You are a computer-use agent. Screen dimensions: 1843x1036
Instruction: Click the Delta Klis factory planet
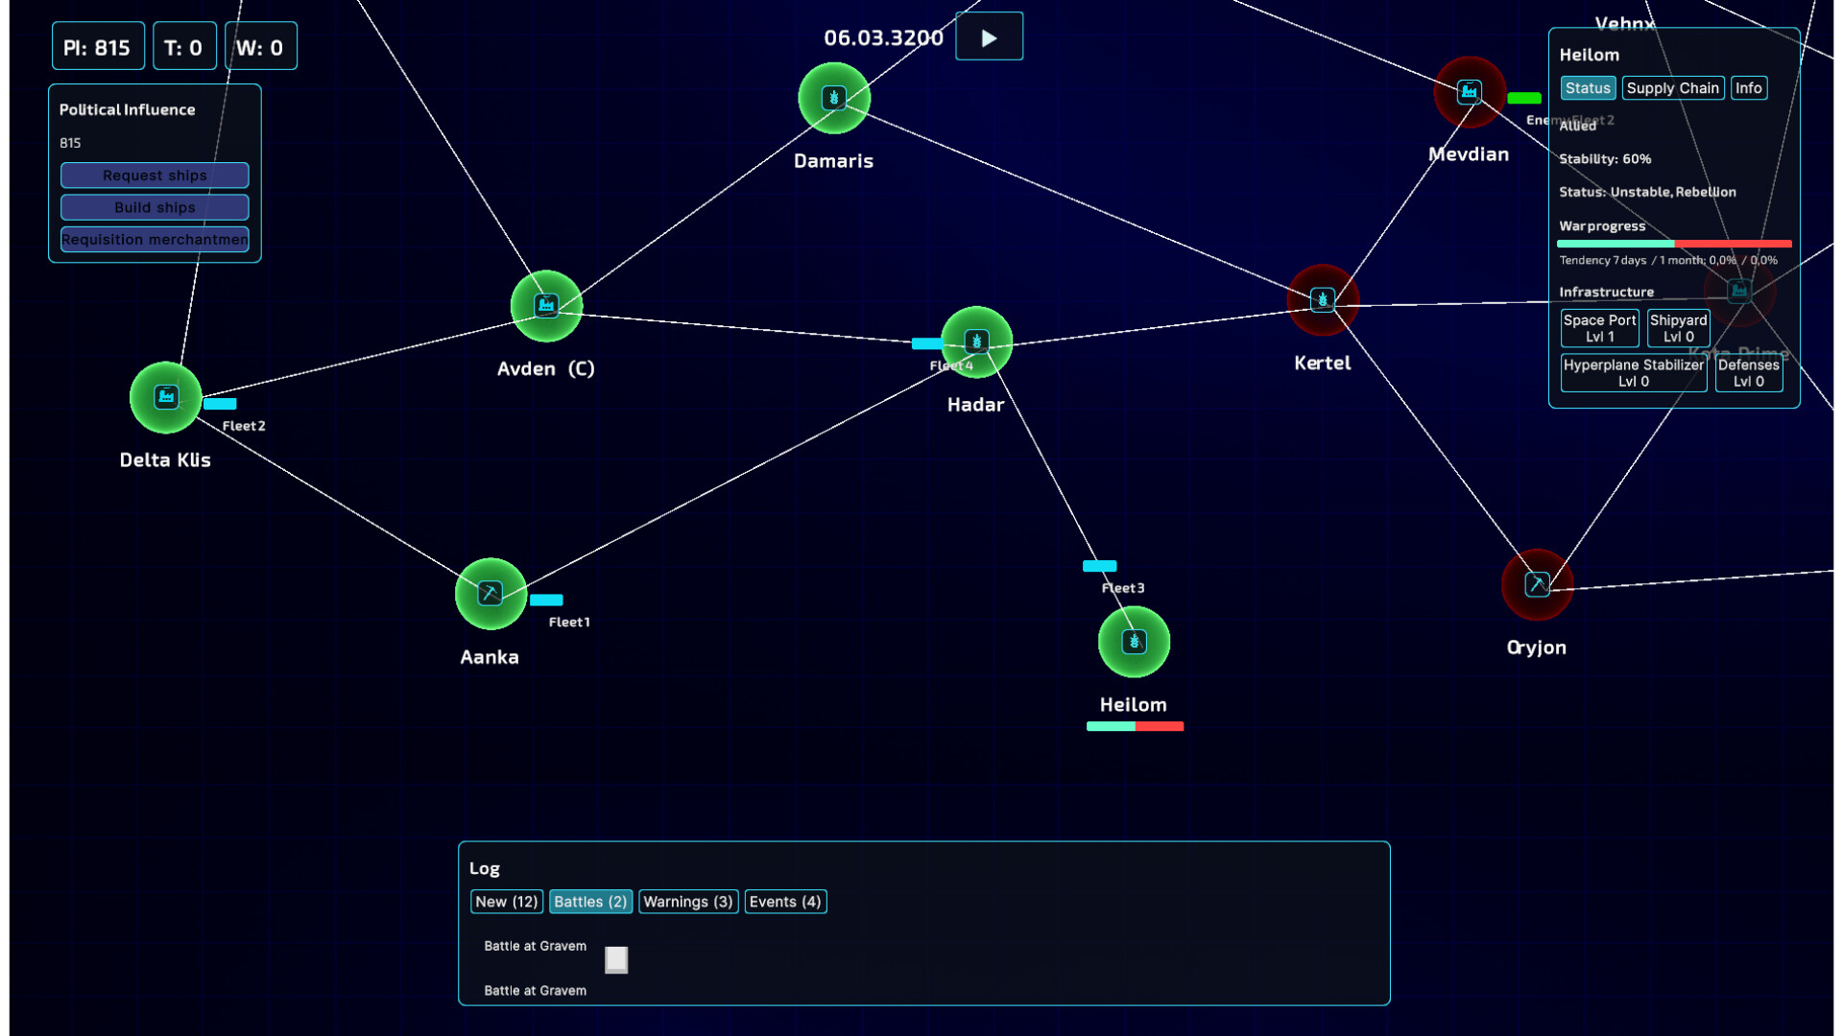(x=166, y=397)
